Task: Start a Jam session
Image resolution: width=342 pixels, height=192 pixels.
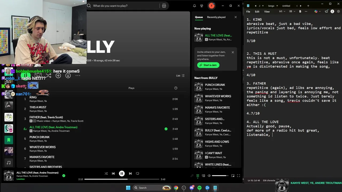Action: pyautogui.click(x=208, y=65)
